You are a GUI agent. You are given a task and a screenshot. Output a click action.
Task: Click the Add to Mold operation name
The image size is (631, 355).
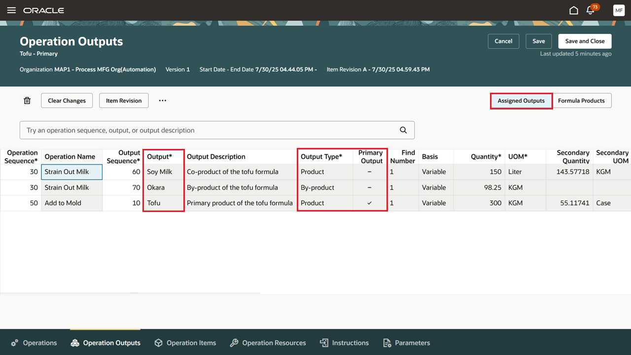[x=71, y=203]
